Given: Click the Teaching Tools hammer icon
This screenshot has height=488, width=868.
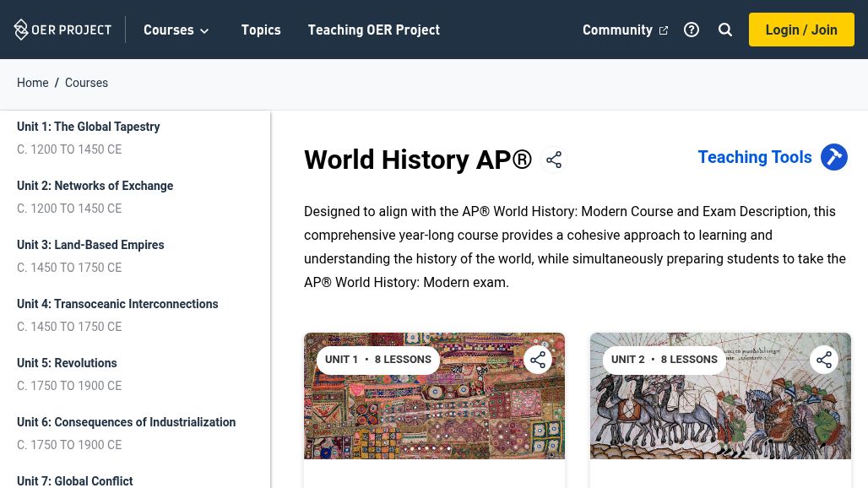Looking at the screenshot, I should pyautogui.click(x=834, y=157).
